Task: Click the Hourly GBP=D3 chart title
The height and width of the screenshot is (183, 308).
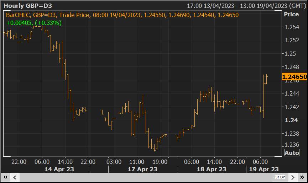Action: click(x=28, y=6)
